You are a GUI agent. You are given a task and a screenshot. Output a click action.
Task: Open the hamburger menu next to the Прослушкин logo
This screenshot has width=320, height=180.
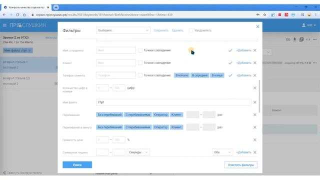point(4,25)
